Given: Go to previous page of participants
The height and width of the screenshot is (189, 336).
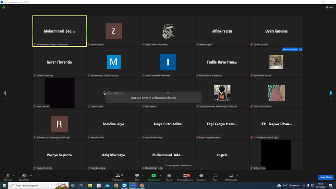Looking at the screenshot, I should tap(5, 93).
